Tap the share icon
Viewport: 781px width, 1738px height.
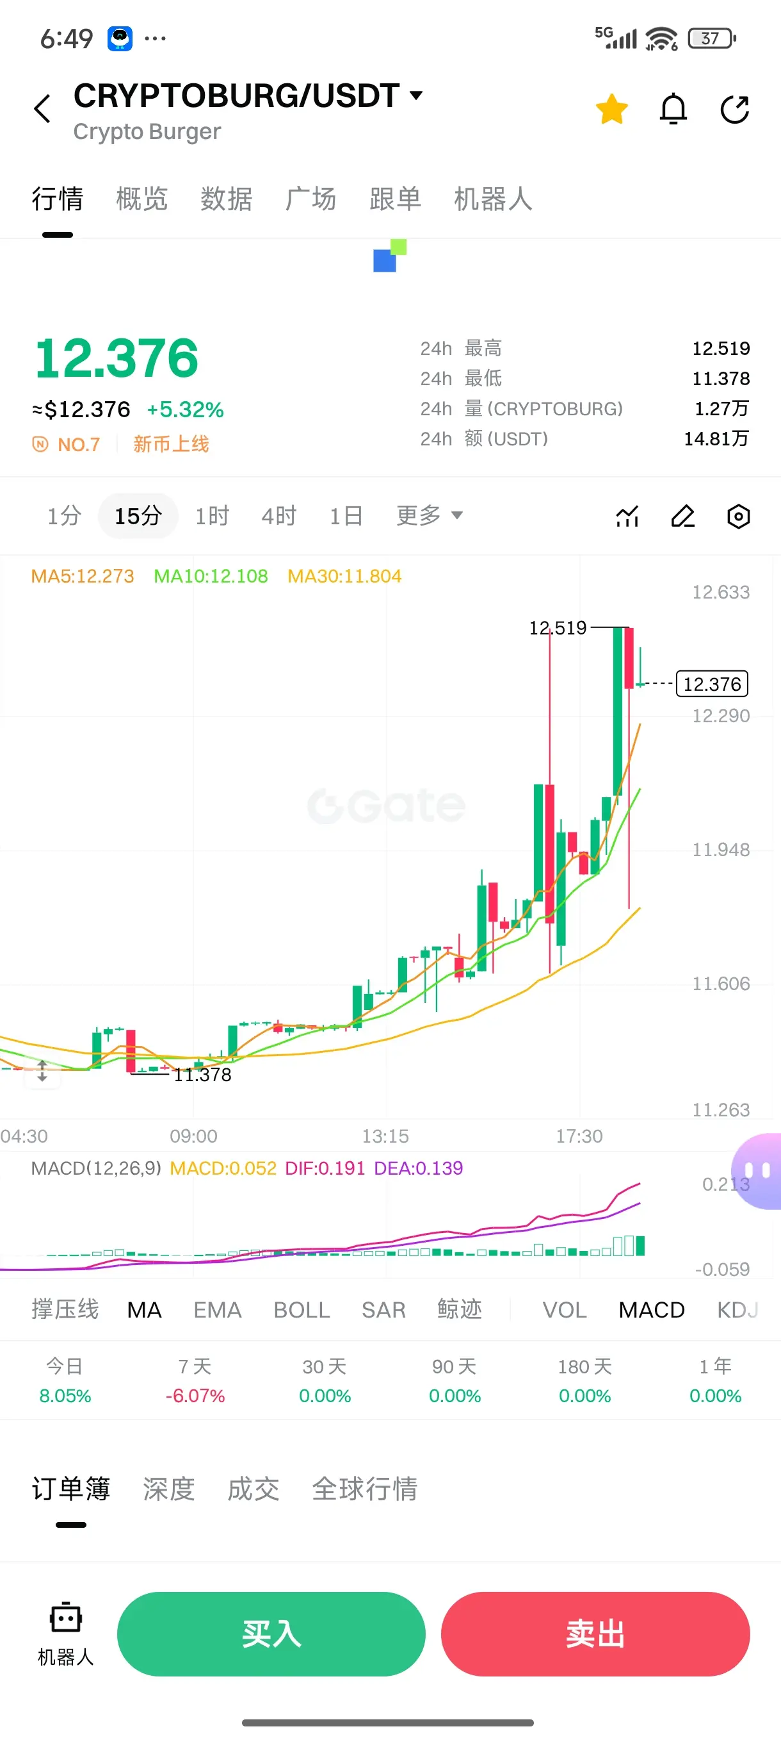coord(734,110)
